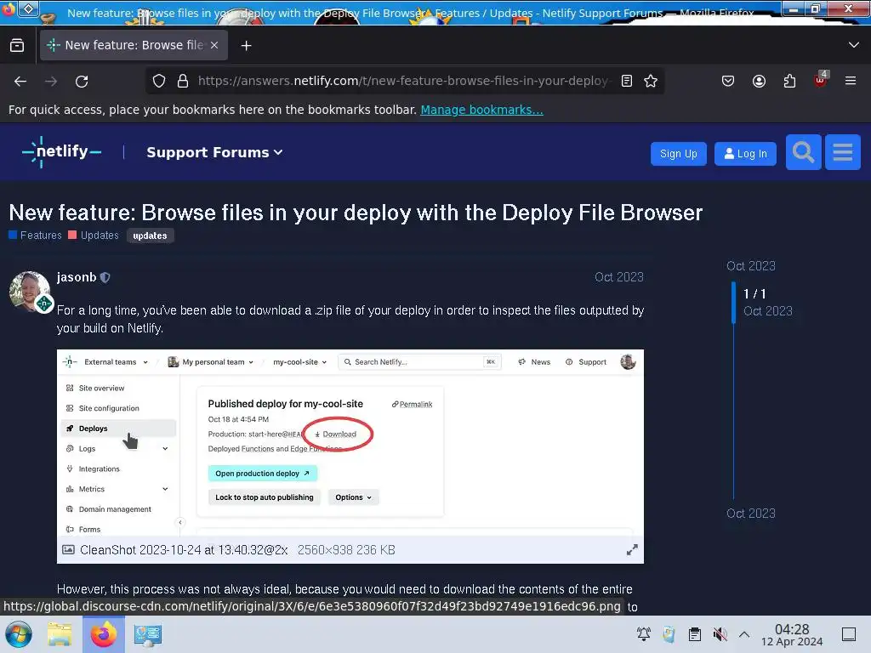Click Open production deploy button
The image size is (871, 653).
coord(262,474)
